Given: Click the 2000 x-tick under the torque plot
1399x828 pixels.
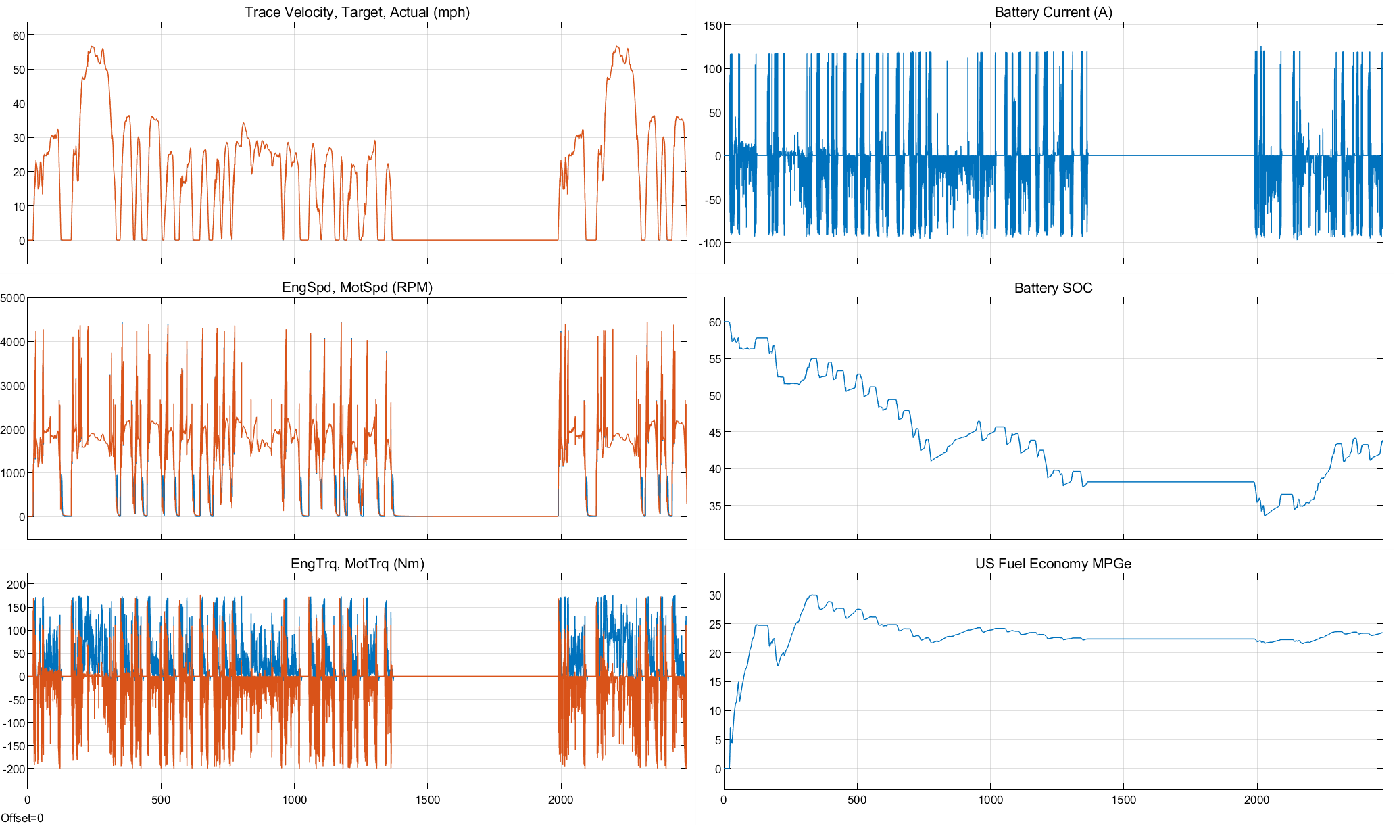Looking at the screenshot, I should (x=560, y=800).
